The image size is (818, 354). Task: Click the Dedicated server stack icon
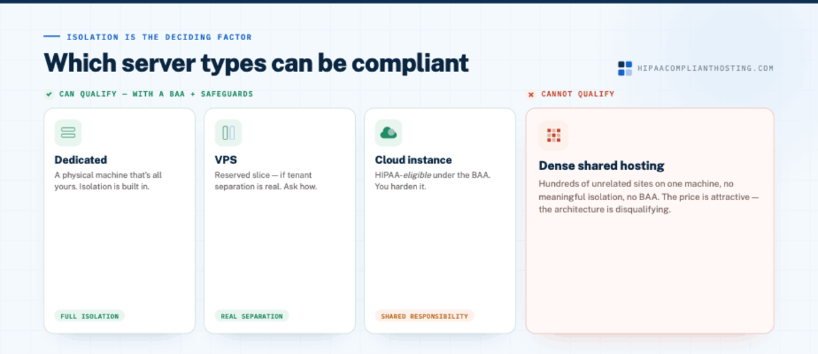68,133
